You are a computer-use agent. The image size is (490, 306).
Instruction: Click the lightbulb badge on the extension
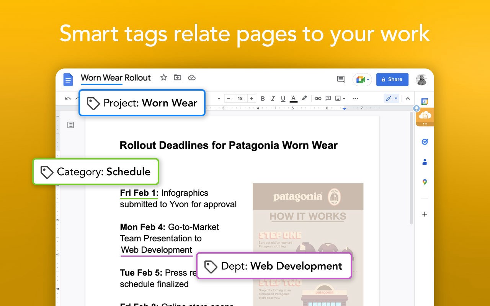coord(416,109)
